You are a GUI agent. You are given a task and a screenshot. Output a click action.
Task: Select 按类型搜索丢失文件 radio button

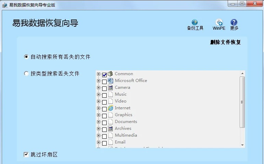coord(26,73)
